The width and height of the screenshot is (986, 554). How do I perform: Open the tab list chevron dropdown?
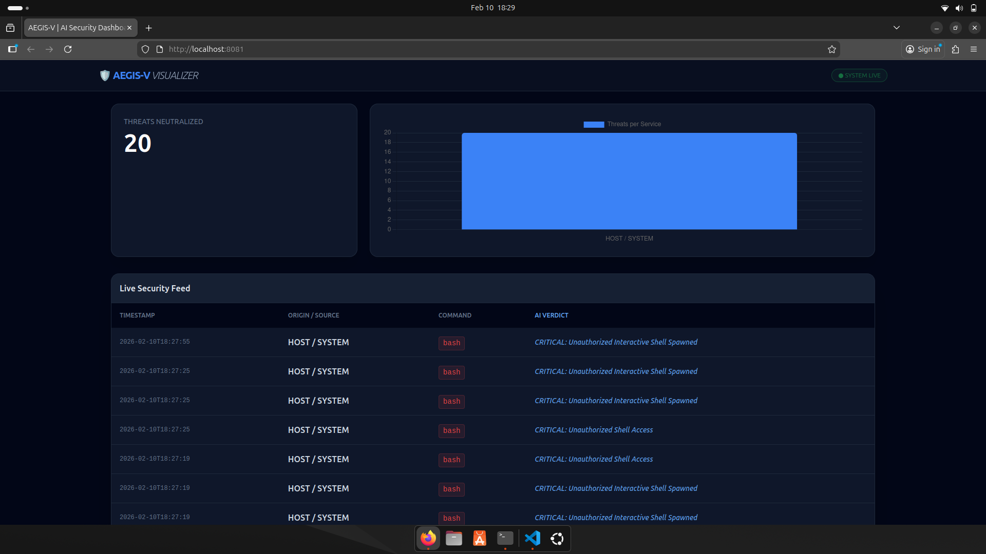(897, 28)
